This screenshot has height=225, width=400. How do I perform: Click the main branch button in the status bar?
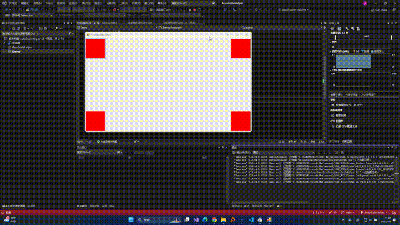click(x=348, y=212)
